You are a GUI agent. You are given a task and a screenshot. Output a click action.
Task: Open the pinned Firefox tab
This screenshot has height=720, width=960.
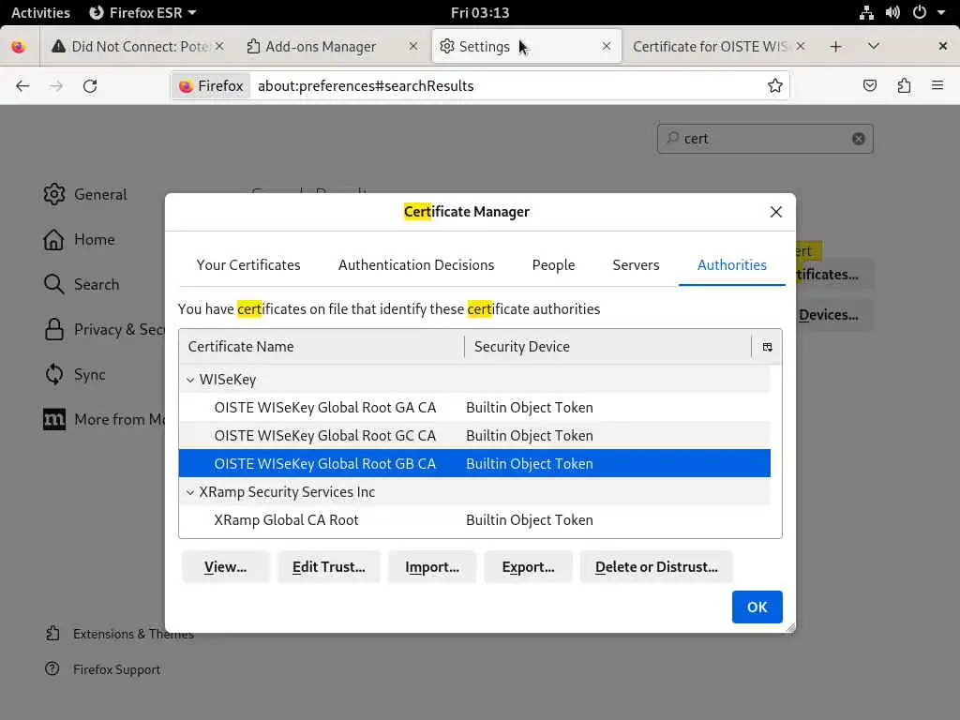pos(19,47)
